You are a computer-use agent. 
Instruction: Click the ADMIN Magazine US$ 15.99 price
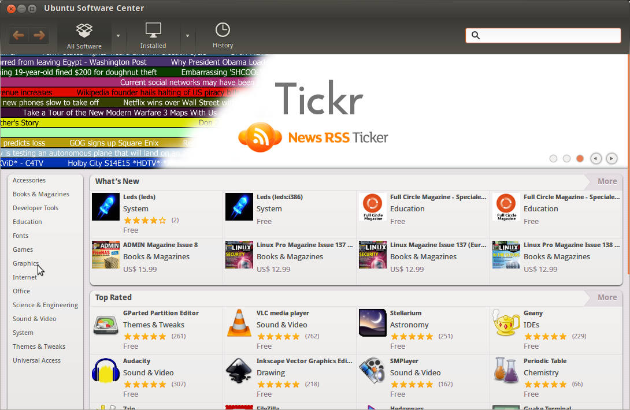140,270
